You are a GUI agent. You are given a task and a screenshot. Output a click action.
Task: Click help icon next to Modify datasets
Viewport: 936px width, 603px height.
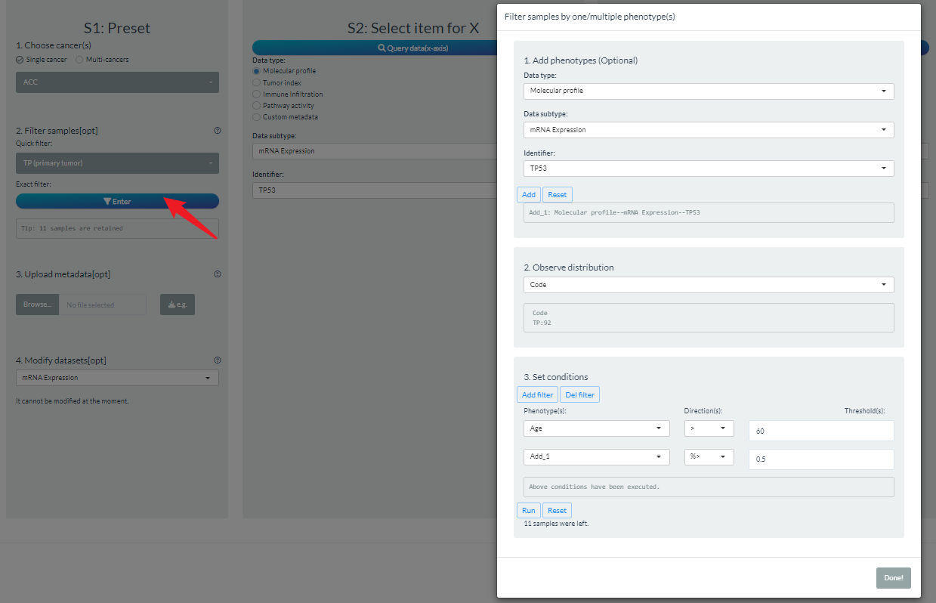pyautogui.click(x=218, y=360)
